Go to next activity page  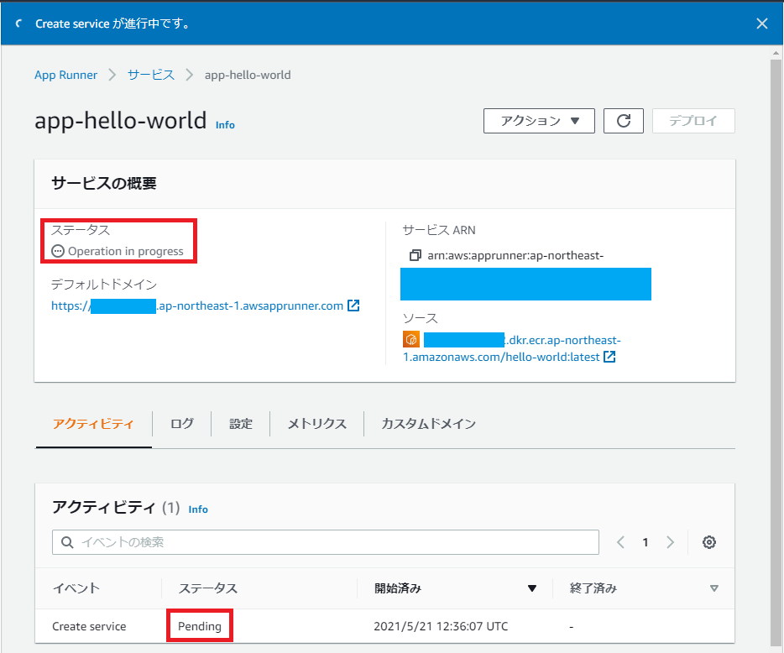(x=670, y=542)
